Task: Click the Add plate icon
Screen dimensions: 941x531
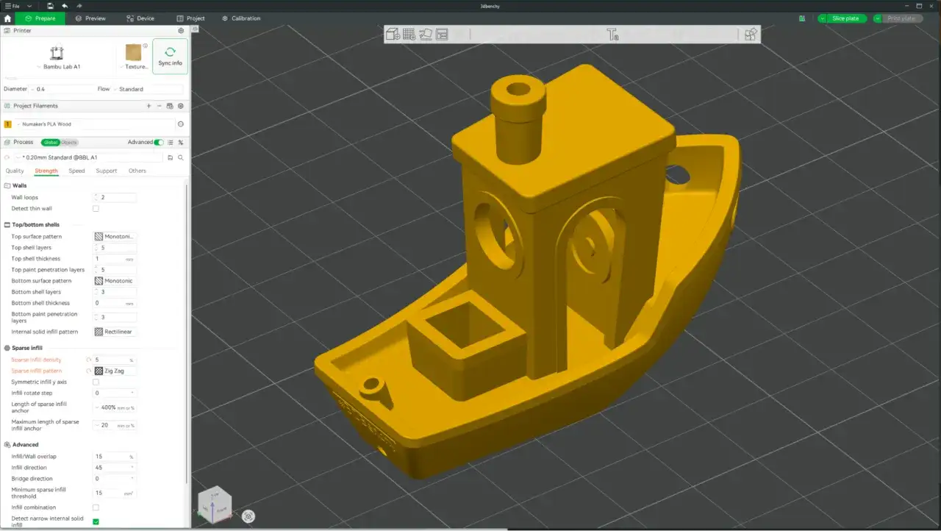Action: tap(409, 34)
